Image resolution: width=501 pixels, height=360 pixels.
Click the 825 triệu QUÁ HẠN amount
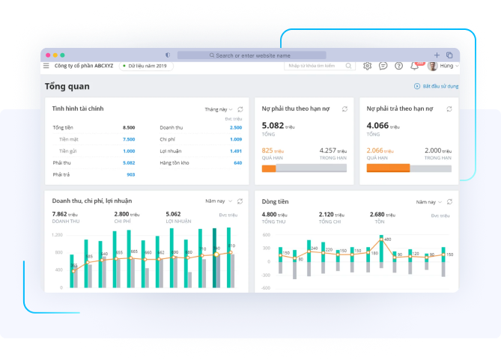pyautogui.click(x=273, y=150)
